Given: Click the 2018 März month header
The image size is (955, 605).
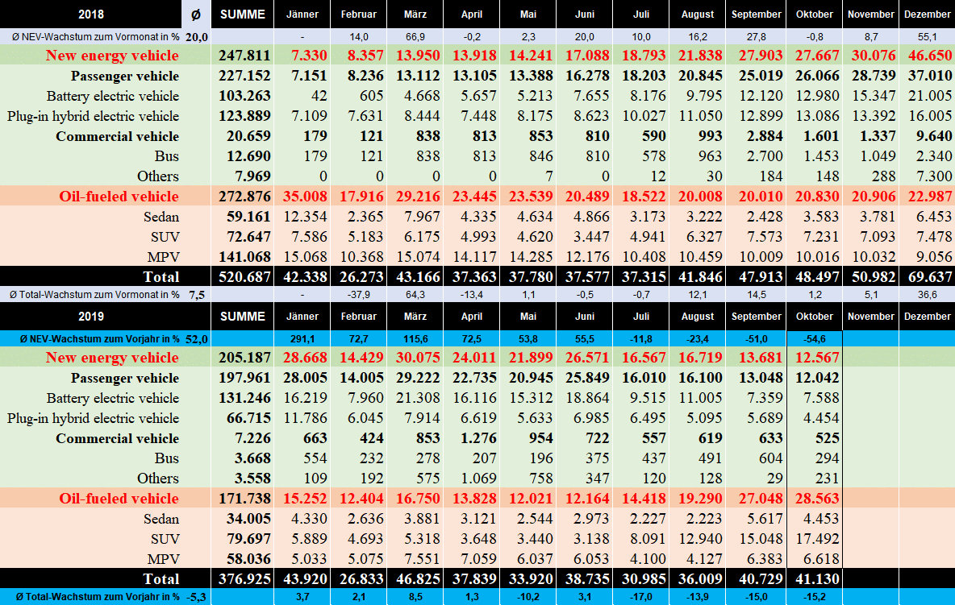Looking at the screenshot, I should click(x=415, y=14).
